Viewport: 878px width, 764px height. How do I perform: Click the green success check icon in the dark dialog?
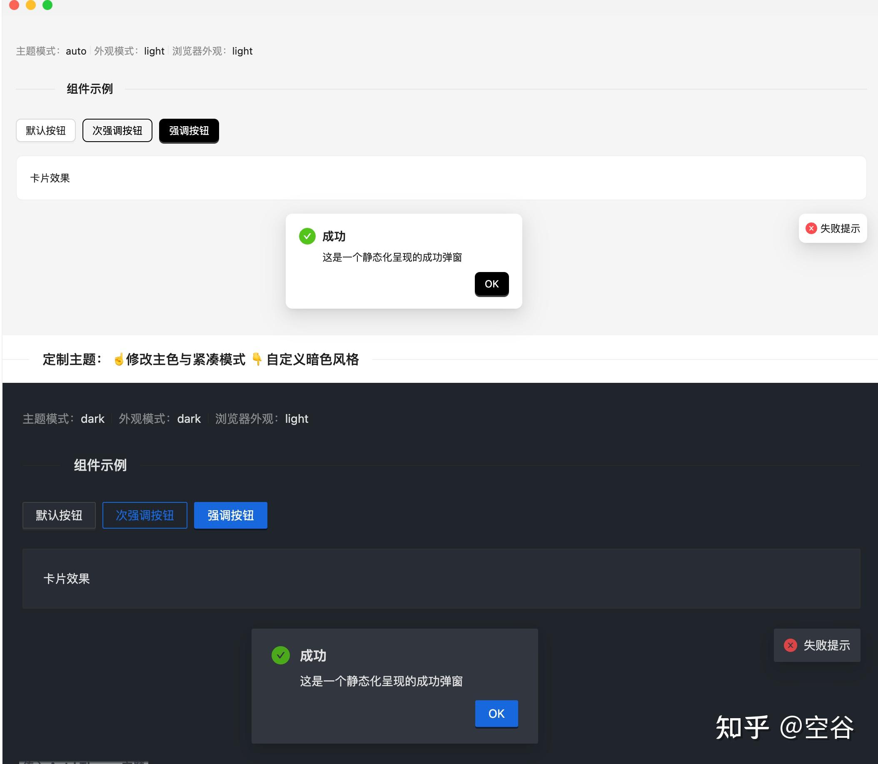coord(281,656)
